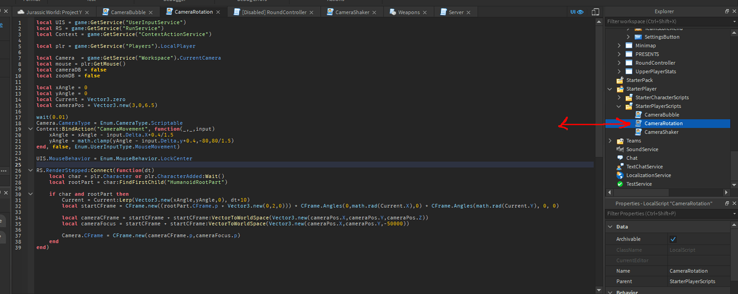
Task: Open the Weapons script tab
Action: [409, 12]
